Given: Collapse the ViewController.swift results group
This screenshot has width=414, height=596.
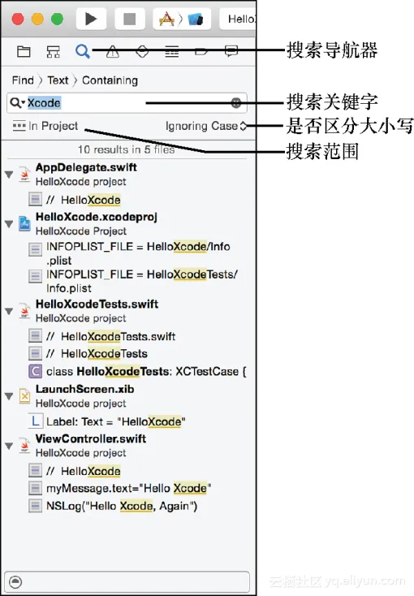Looking at the screenshot, I should tap(9, 446).
